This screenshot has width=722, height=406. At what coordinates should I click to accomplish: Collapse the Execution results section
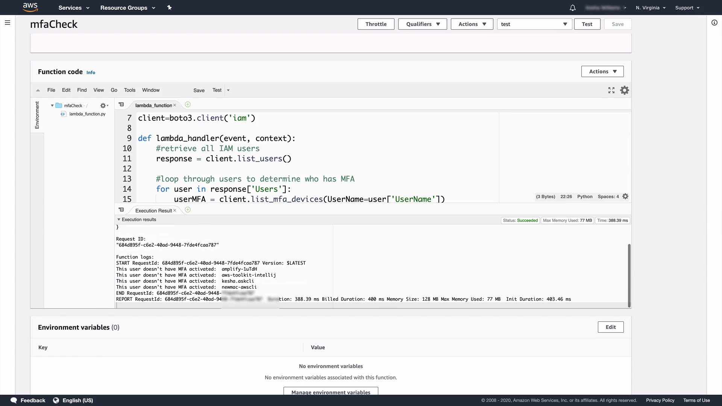pos(119,220)
